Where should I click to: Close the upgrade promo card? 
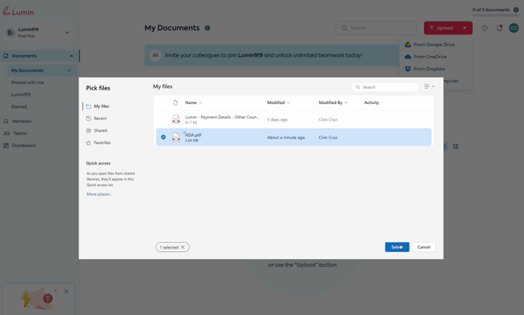pos(66,292)
